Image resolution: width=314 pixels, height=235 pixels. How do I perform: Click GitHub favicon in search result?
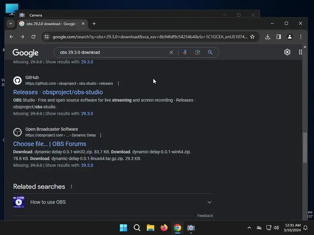17,80
